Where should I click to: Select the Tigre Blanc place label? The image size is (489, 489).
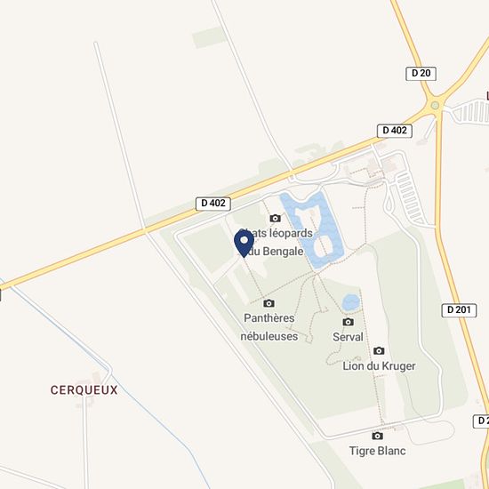(377, 451)
